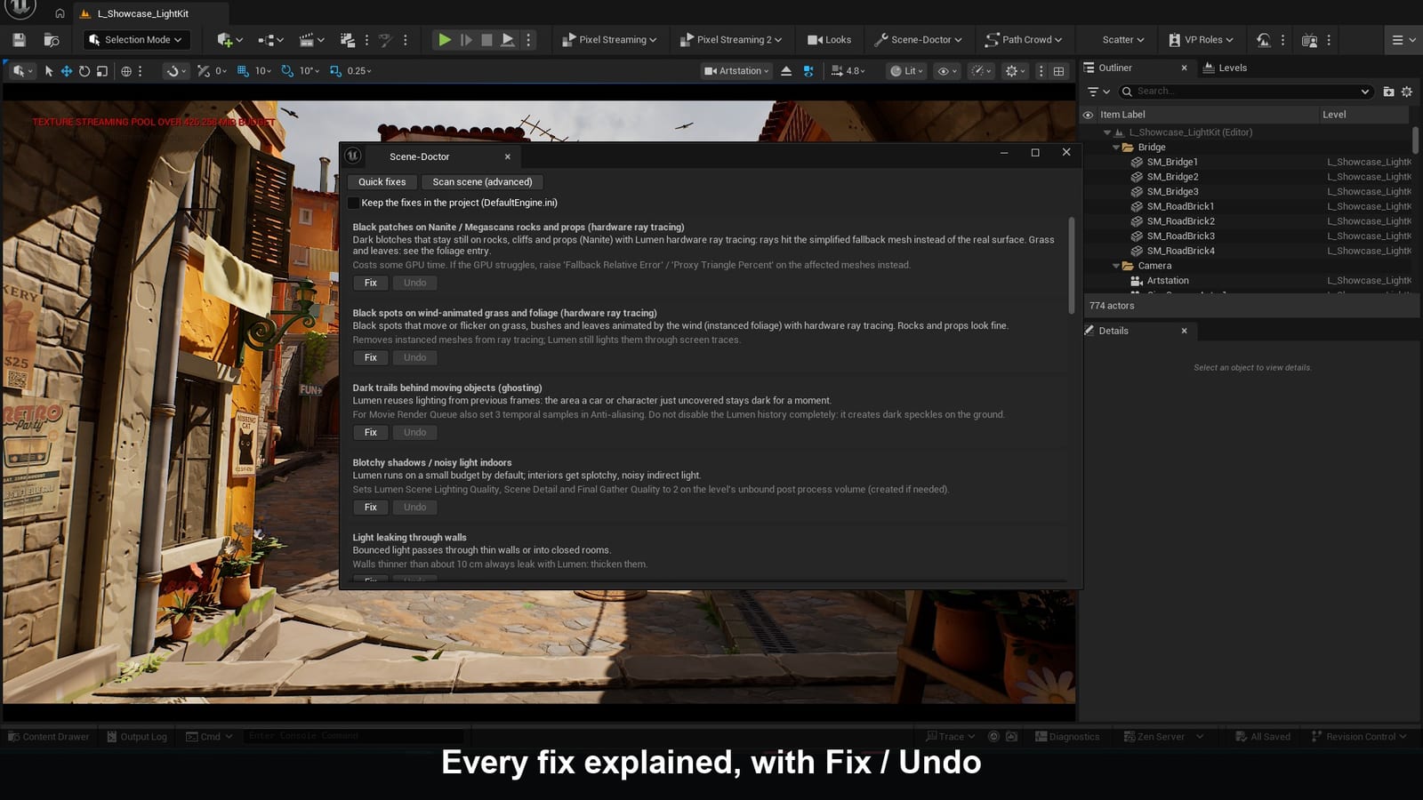Select the Scale tool
1423x800 pixels.
[102, 71]
